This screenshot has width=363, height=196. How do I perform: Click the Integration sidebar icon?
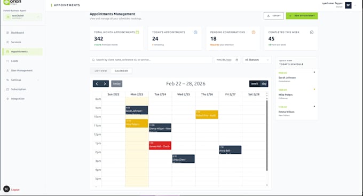7,99
